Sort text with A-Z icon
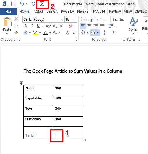The width and height of the screenshot is (148, 154). (x=105, y=33)
